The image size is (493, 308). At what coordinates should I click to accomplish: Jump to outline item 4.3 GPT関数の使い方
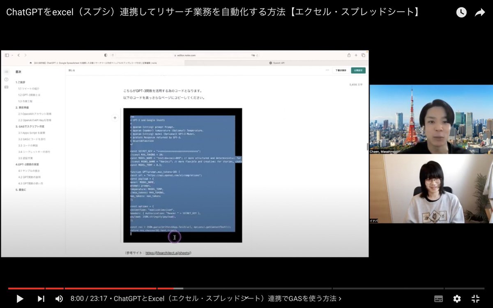coord(30,183)
